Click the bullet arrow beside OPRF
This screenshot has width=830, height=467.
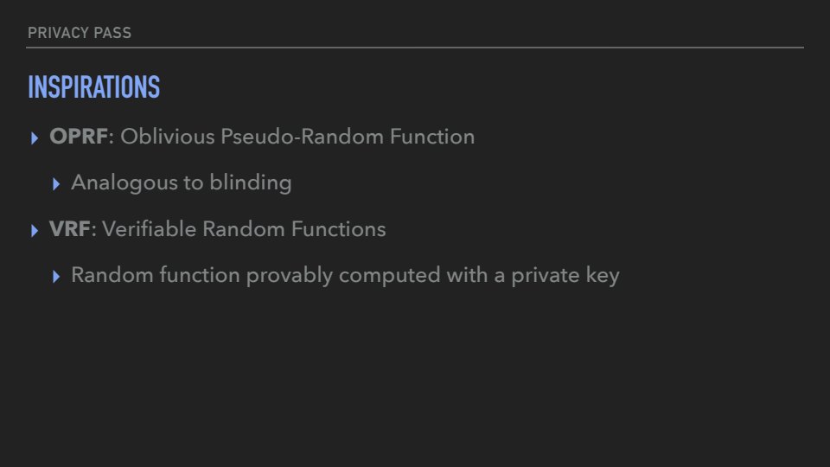(34, 138)
